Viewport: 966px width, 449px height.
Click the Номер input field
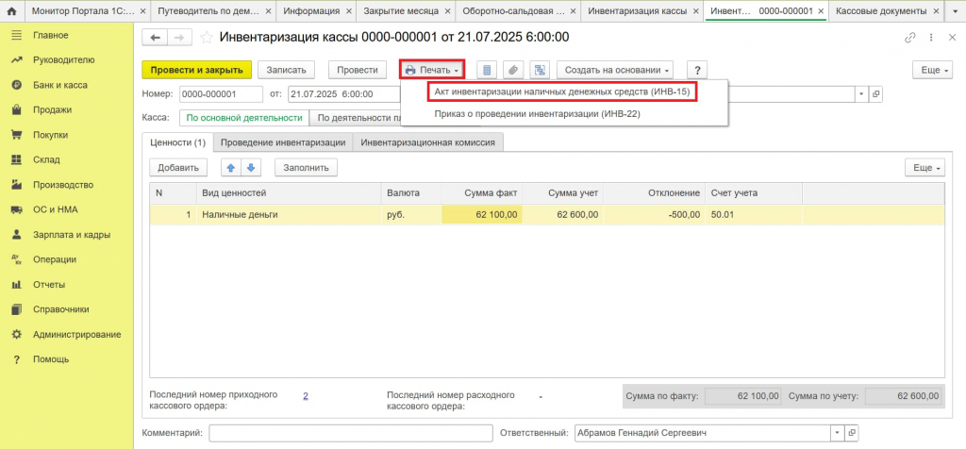(x=221, y=95)
